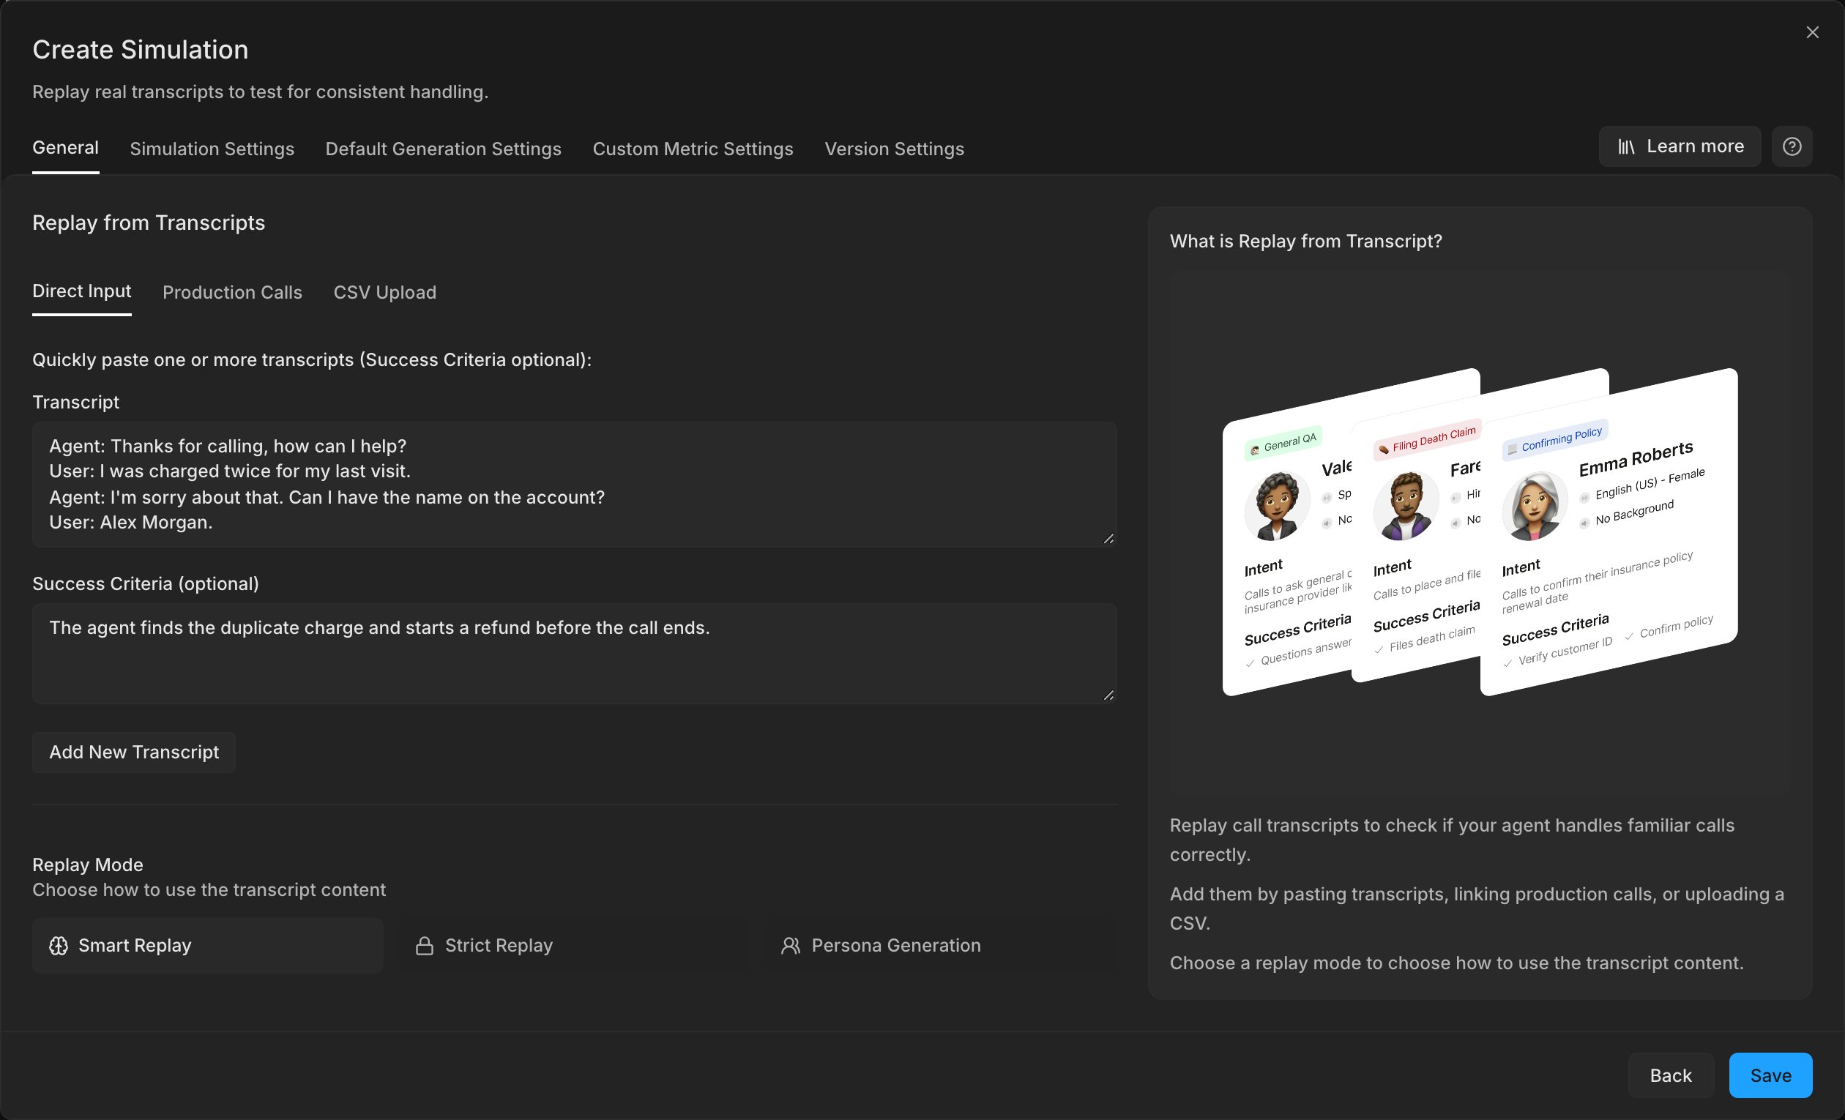Click the 'User: Alex Morgan.' transcript line
This screenshot has width=1845, height=1120.
[x=131, y=523]
